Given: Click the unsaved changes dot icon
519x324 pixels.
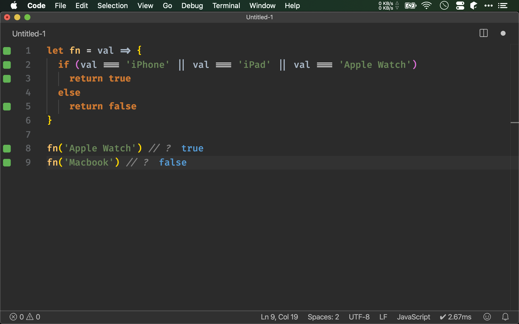Looking at the screenshot, I should point(503,33).
